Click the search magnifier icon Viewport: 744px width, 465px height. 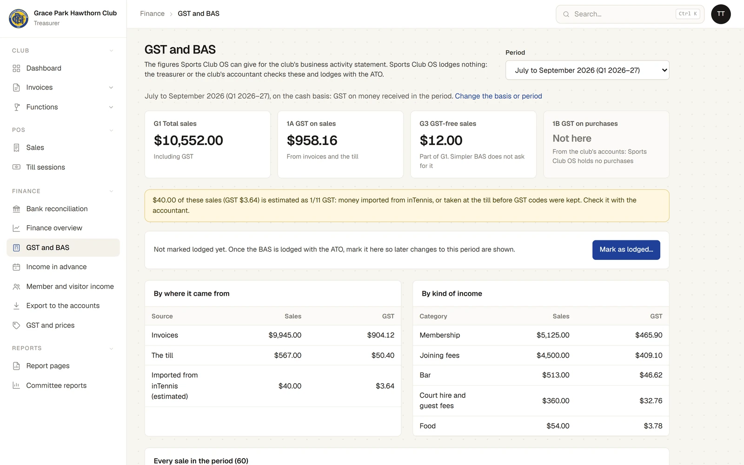pos(566,14)
